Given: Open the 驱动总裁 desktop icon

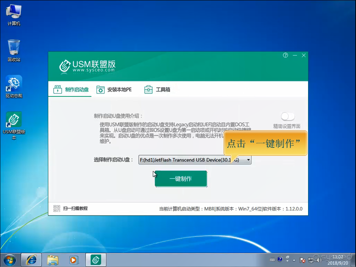Looking at the screenshot, I should click(14, 84).
